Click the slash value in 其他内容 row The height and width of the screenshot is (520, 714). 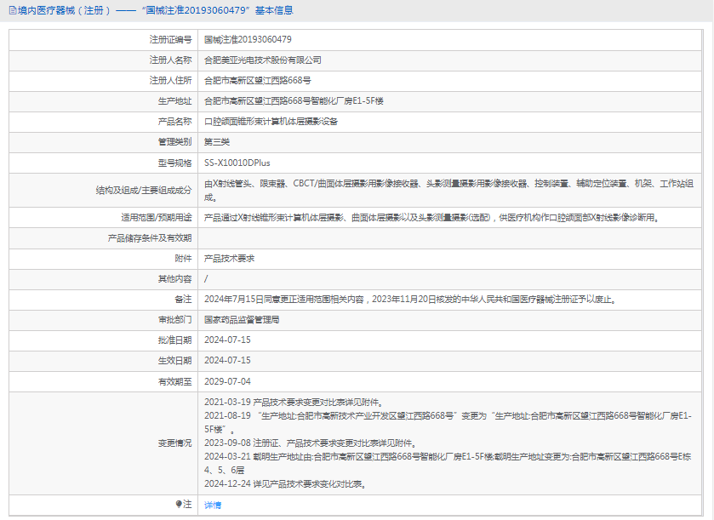[206, 279]
